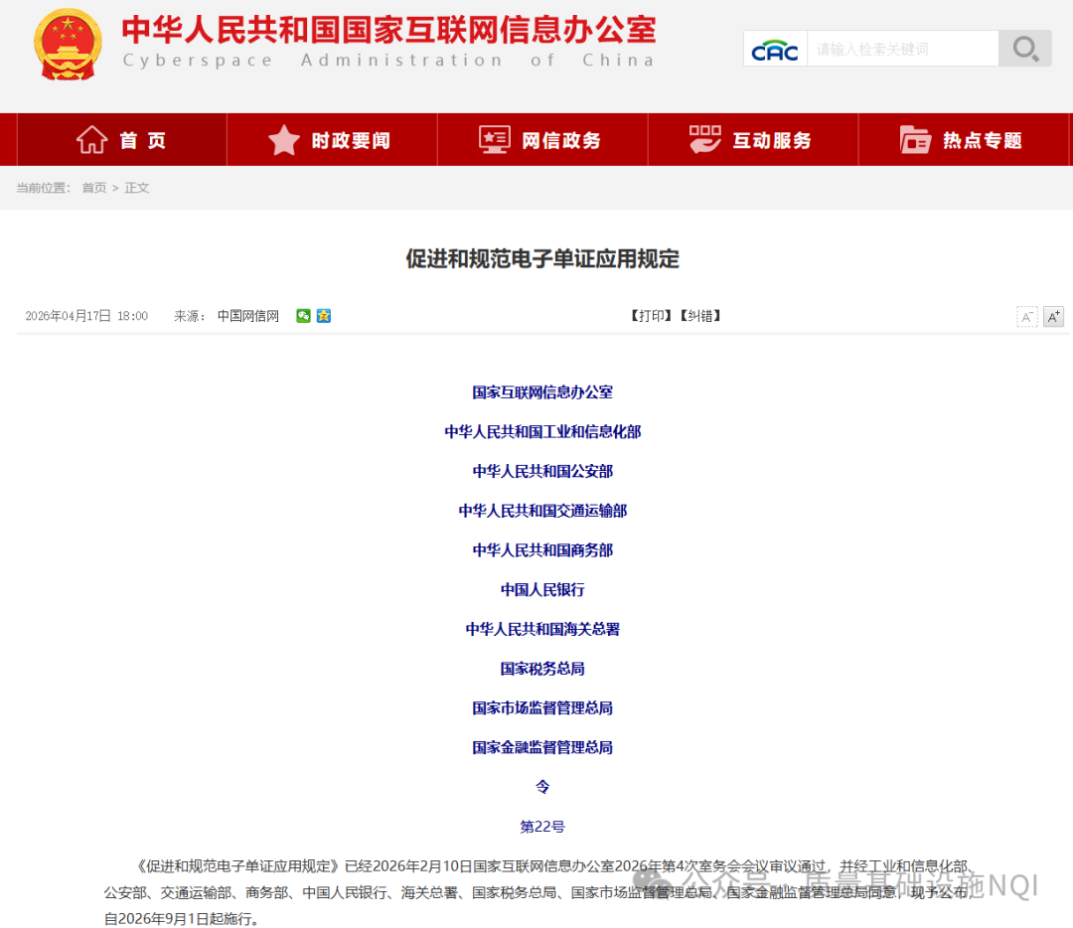
Task: Click the single character 令 line
Action: click(x=542, y=787)
